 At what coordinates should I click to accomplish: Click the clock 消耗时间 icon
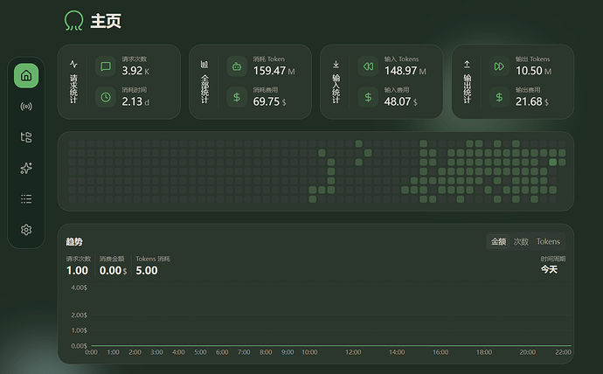point(106,97)
